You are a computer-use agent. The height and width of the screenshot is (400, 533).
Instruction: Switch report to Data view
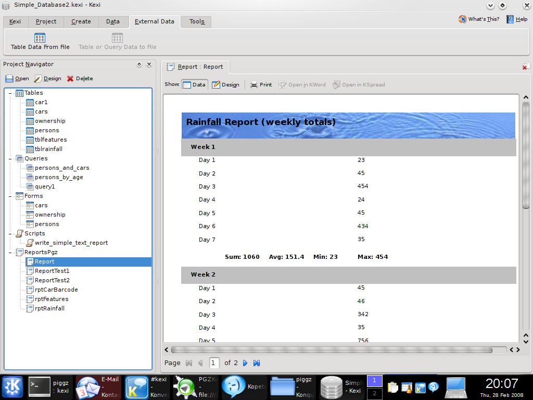195,85
